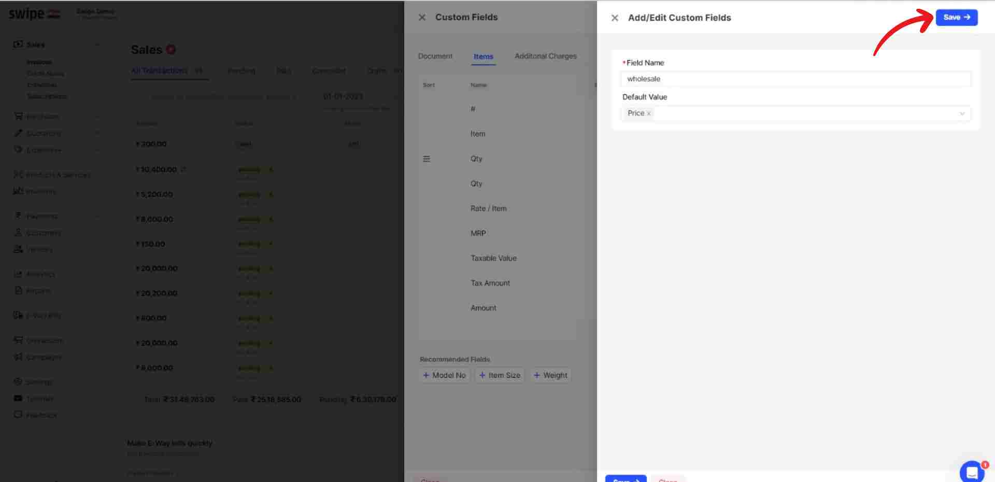Open Online Store icon in sidebar
Image resolution: width=995 pixels, height=482 pixels.
[x=18, y=340]
